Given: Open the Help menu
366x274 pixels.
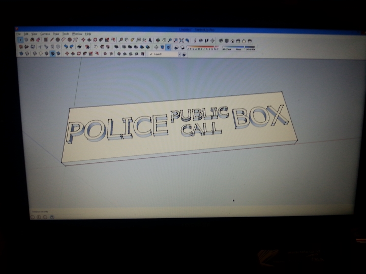Looking at the screenshot, I should [88, 34].
